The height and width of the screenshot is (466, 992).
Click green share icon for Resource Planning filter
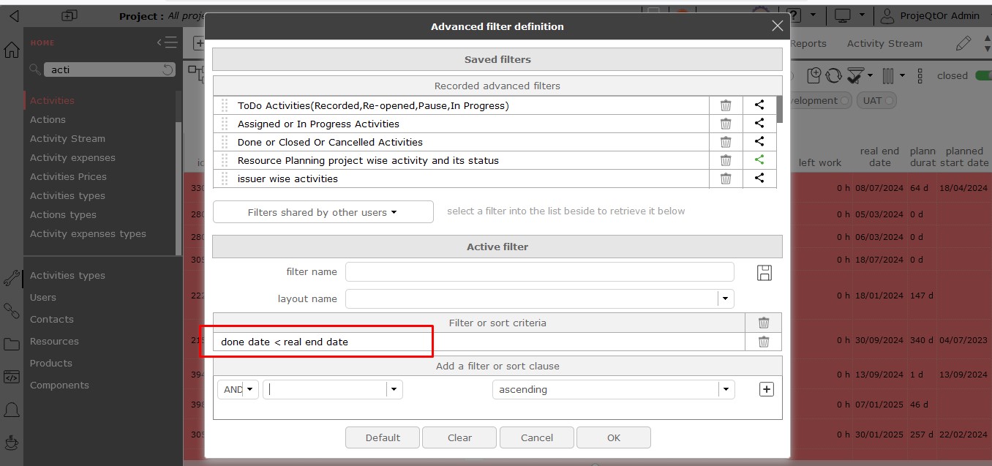click(759, 160)
